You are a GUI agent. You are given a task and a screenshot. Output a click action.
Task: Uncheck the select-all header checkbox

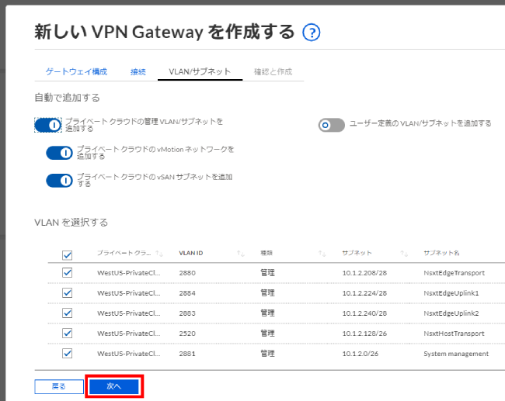click(x=67, y=254)
